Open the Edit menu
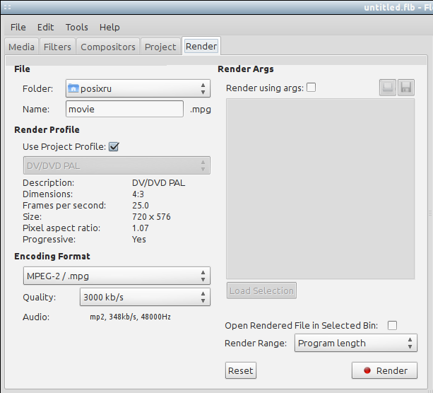Viewport: 433px width, 393px height. pyautogui.click(x=46, y=27)
